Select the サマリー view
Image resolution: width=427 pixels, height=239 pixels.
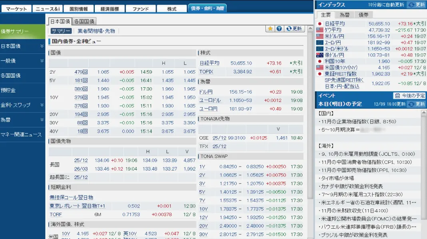click(61, 31)
